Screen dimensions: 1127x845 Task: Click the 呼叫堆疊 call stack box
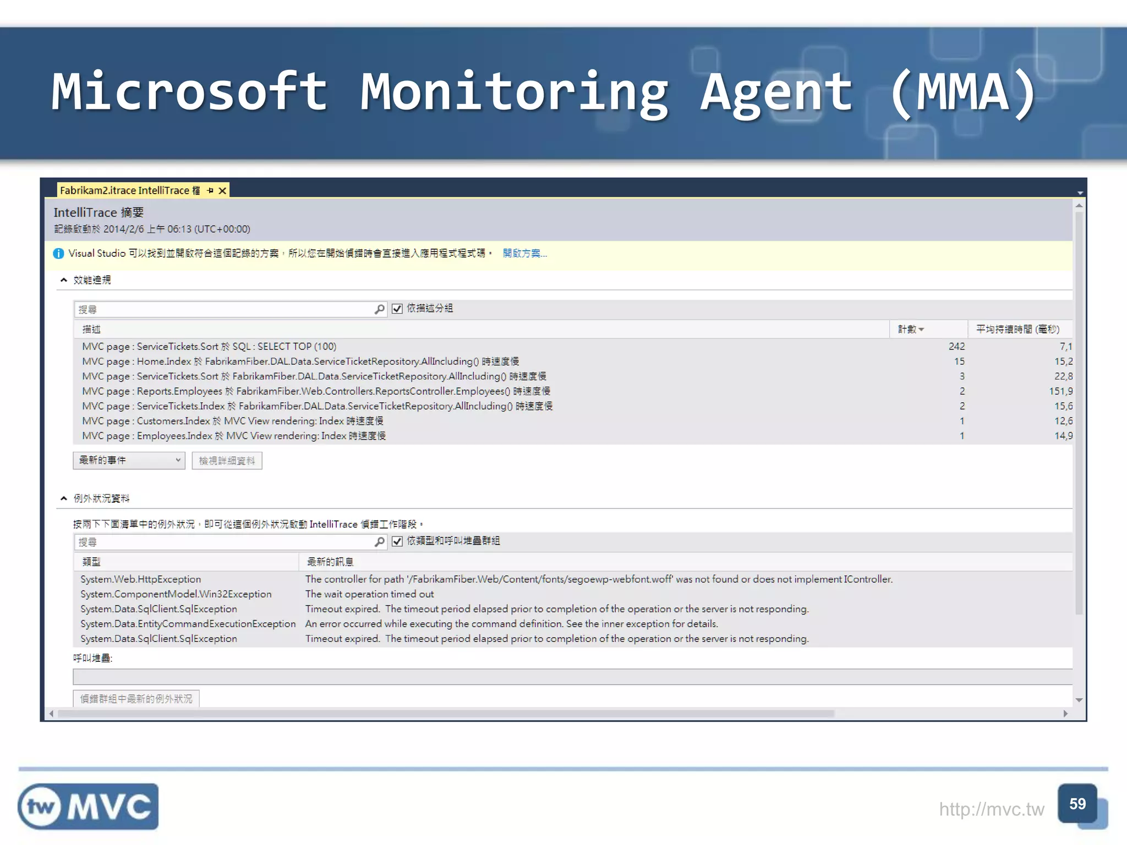[x=573, y=677]
